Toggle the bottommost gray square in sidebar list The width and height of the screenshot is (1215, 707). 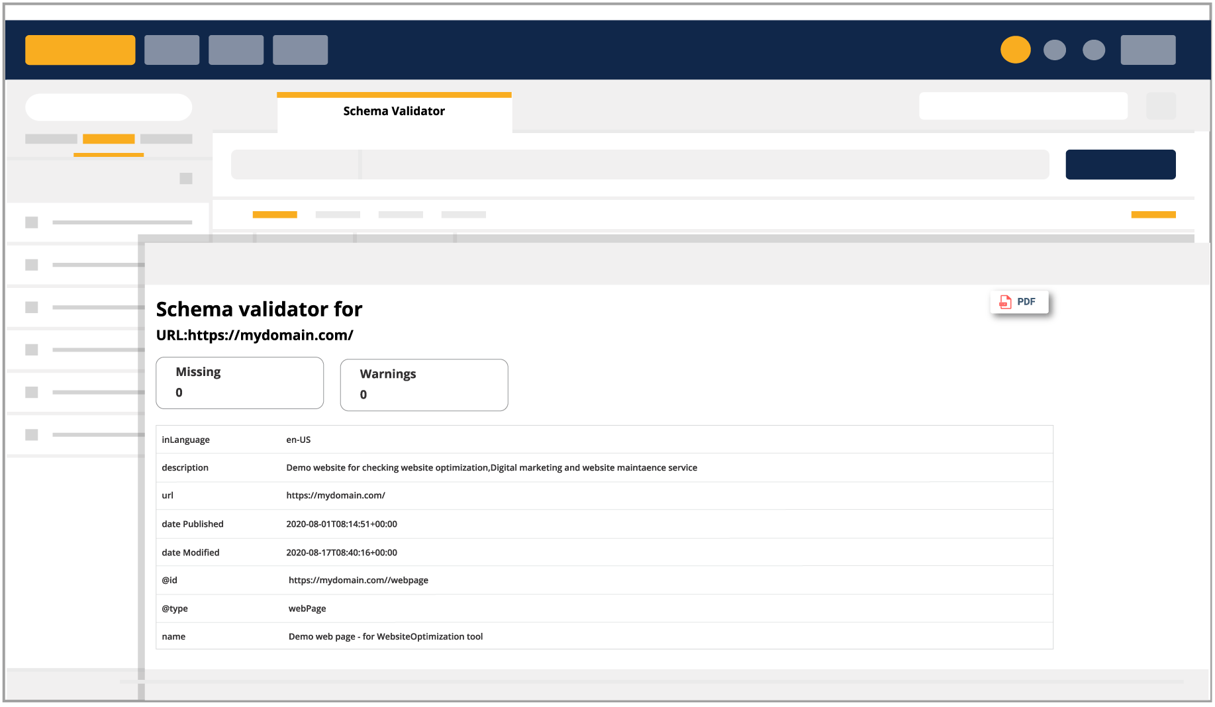tap(31, 435)
